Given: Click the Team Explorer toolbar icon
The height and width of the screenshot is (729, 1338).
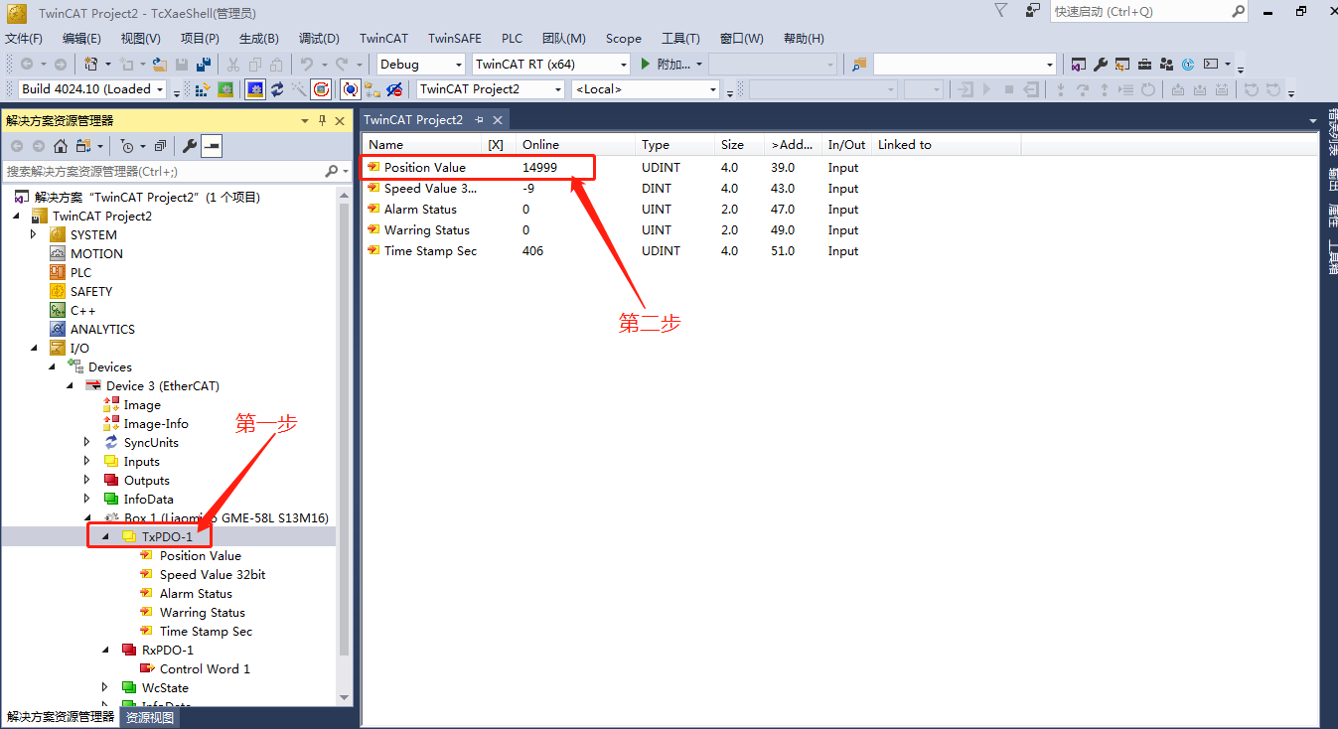Looking at the screenshot, I should point(1166,65).
